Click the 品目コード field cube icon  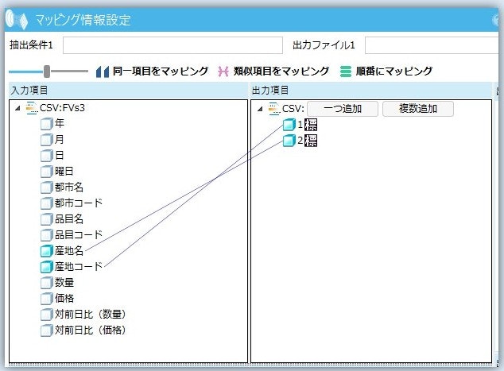[47, 235]
